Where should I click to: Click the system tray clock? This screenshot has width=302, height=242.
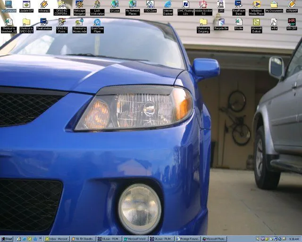(294, 239)
